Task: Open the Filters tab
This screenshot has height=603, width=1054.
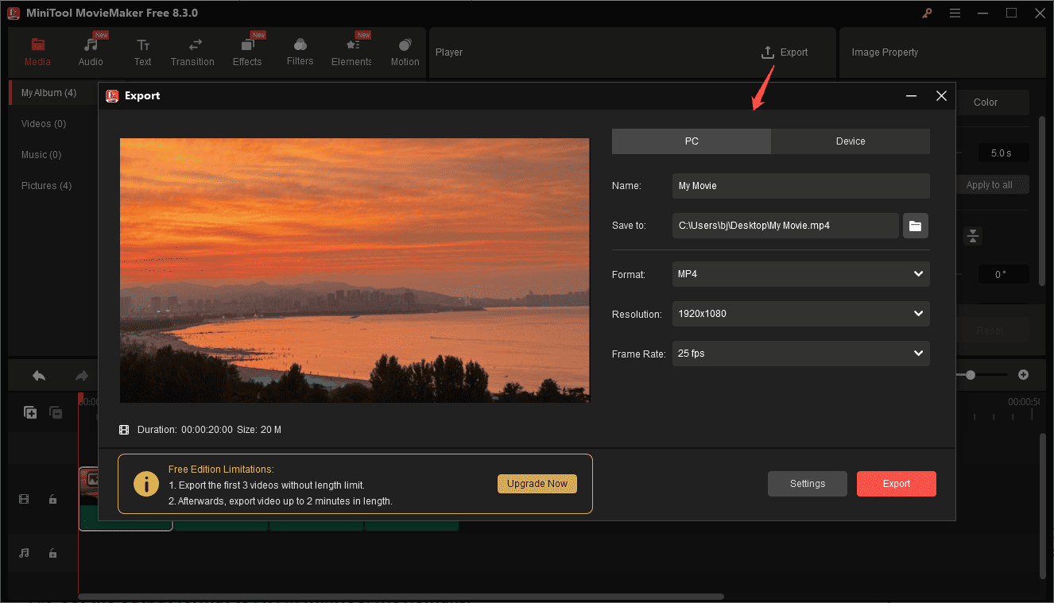Action: 300,52
